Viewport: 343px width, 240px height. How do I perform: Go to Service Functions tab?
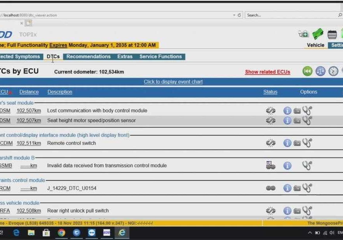coord(161,56)
